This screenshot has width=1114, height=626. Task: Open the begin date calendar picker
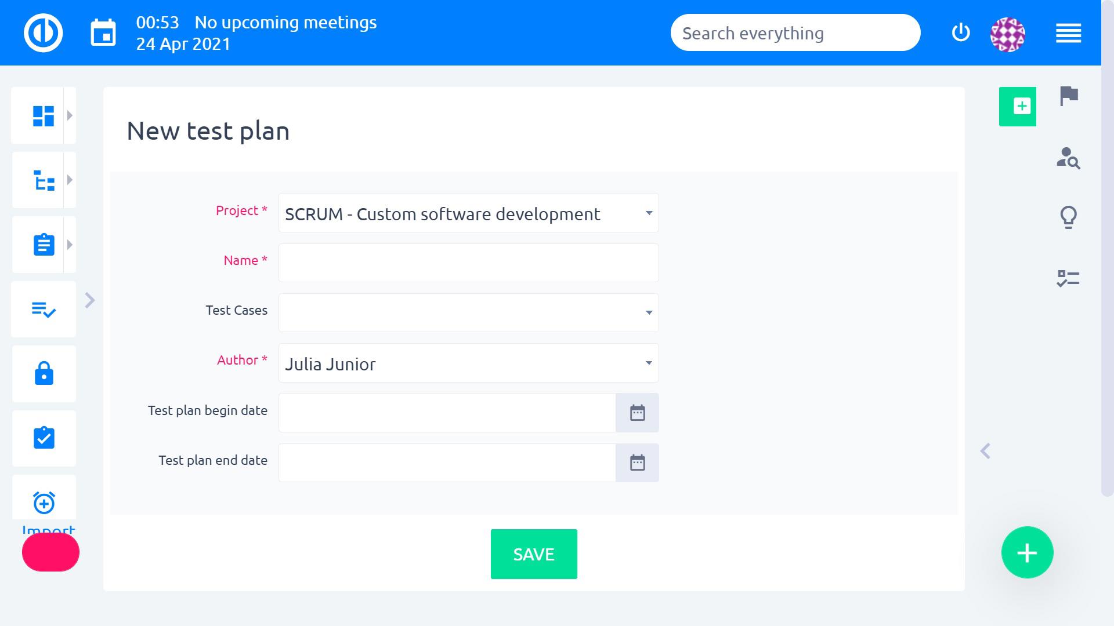pyautogui.click(x=637, y=413)
